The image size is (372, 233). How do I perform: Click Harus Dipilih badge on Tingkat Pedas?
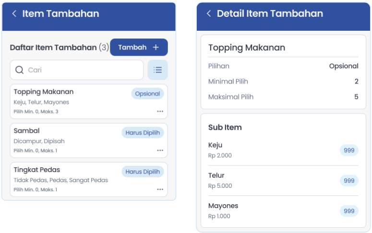click(x=143, y=172)
